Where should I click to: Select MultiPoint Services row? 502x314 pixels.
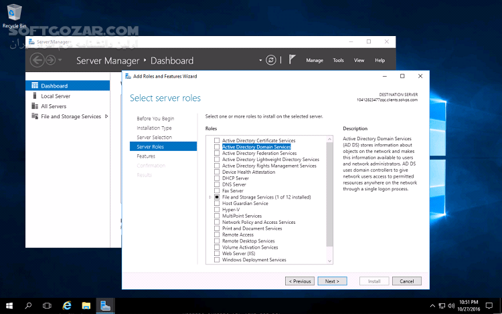(x=242, y=216)
